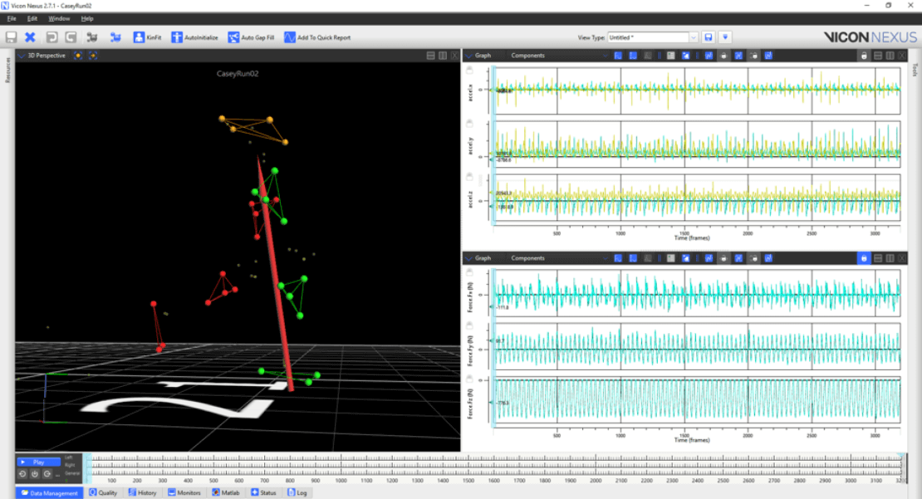The height and width of the screenshot is (499, 922).
Task: Toggle lock beside the accel:x graph
Action: pos(471,71)
